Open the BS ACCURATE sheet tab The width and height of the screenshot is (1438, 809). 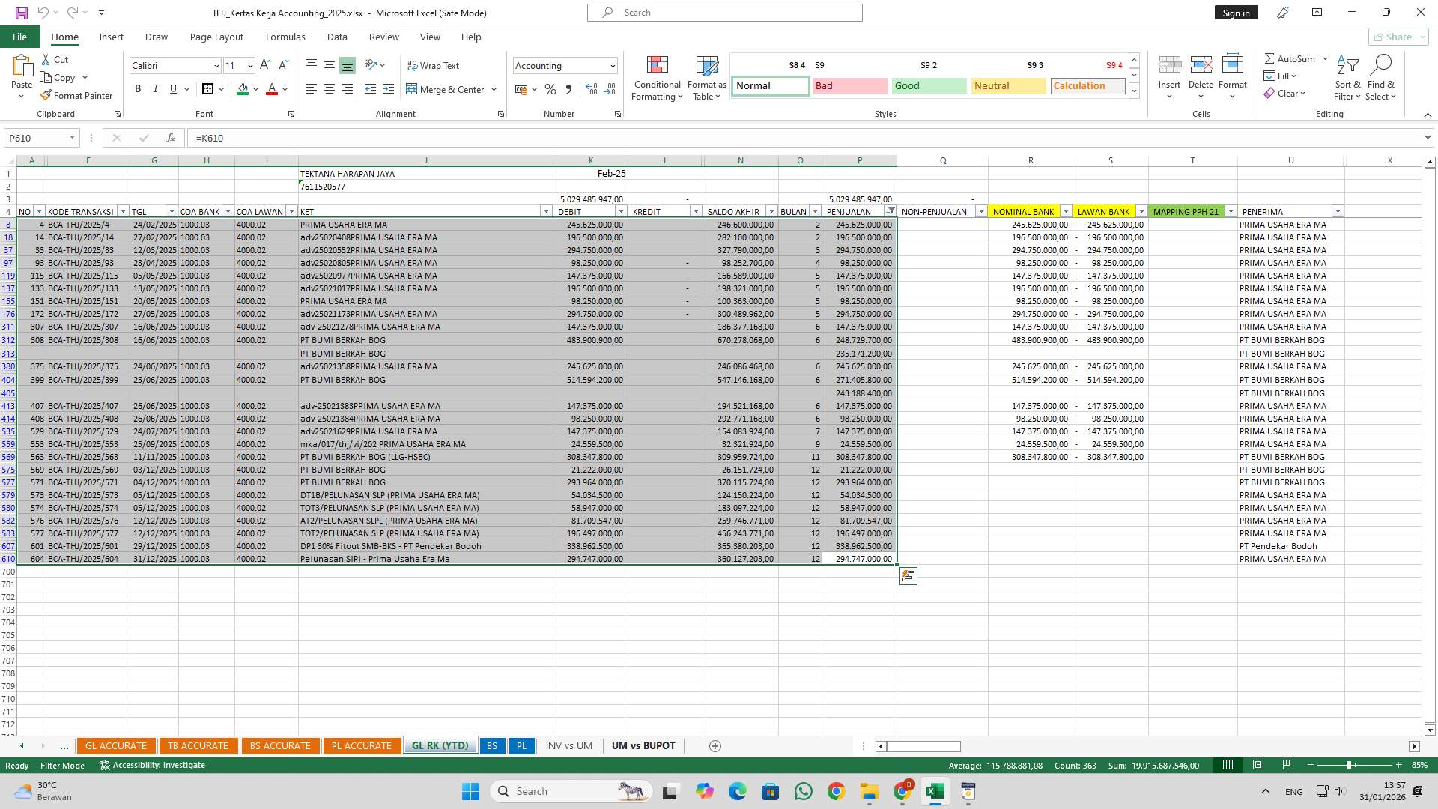coord(280,745)
